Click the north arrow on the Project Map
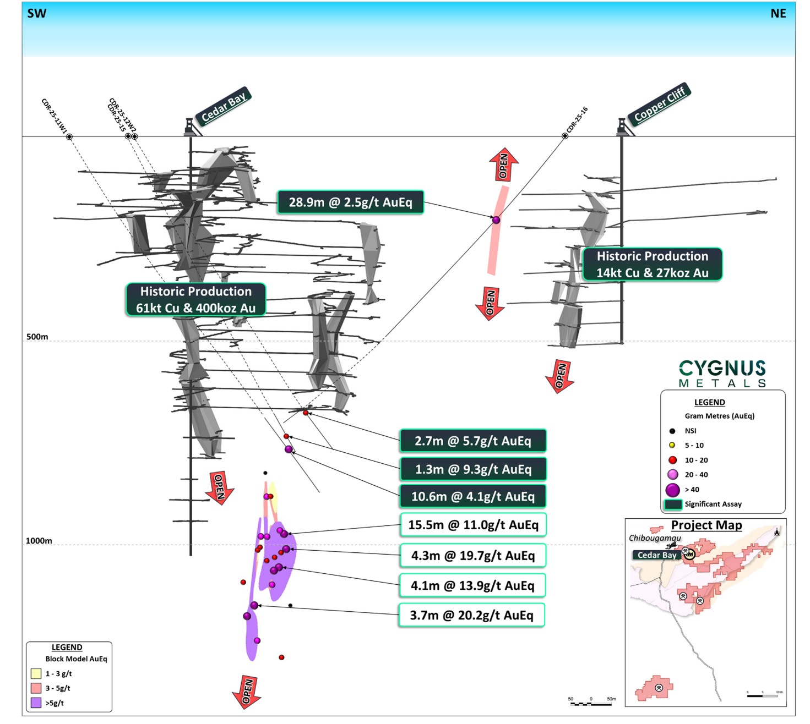Viewport: 810px width, 724px height. (776, 533)
